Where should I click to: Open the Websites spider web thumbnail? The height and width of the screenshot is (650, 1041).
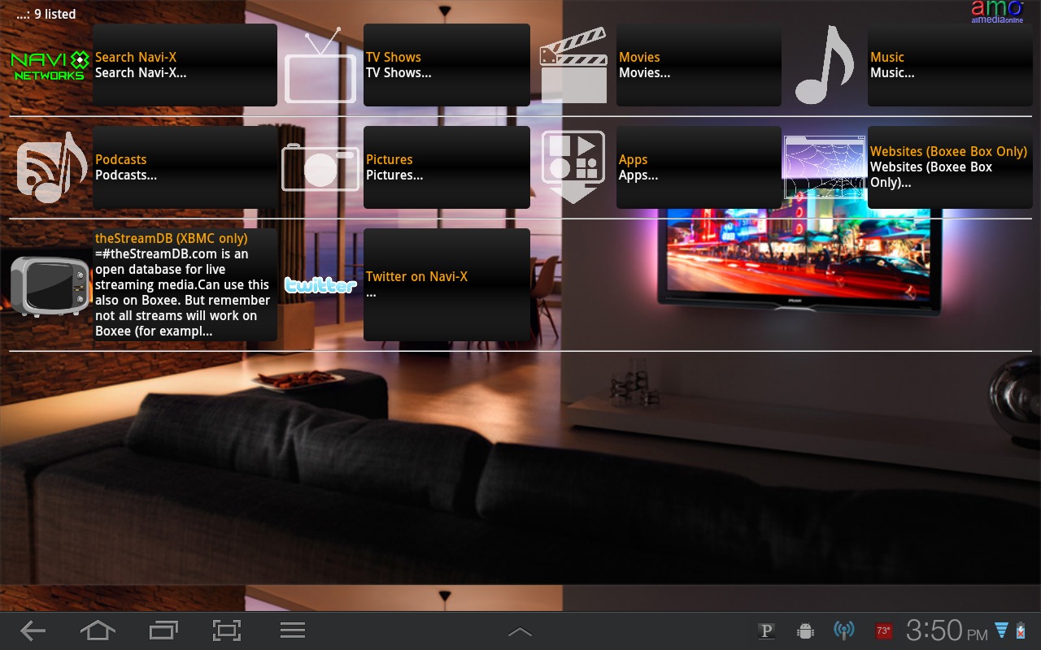point(824,167)
